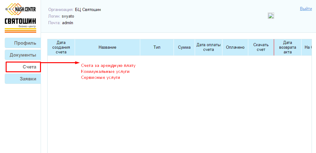The image size is (316, 153).
Task: Select the Счета sidebar tab
Action: click(23, 67)
